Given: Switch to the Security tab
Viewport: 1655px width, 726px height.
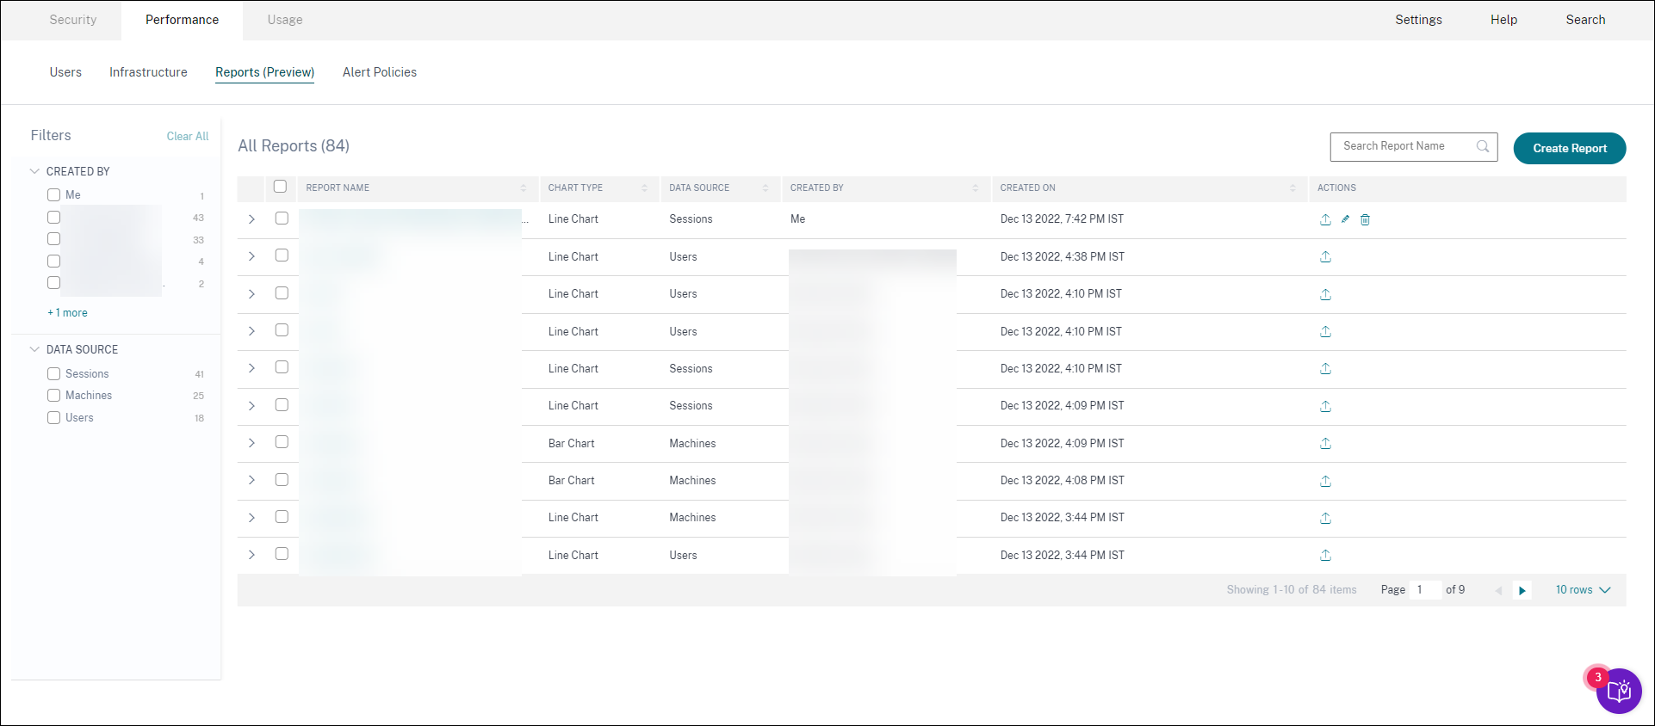Looking at the screenshot, I should pyautogui.click(x=73, y=20).
